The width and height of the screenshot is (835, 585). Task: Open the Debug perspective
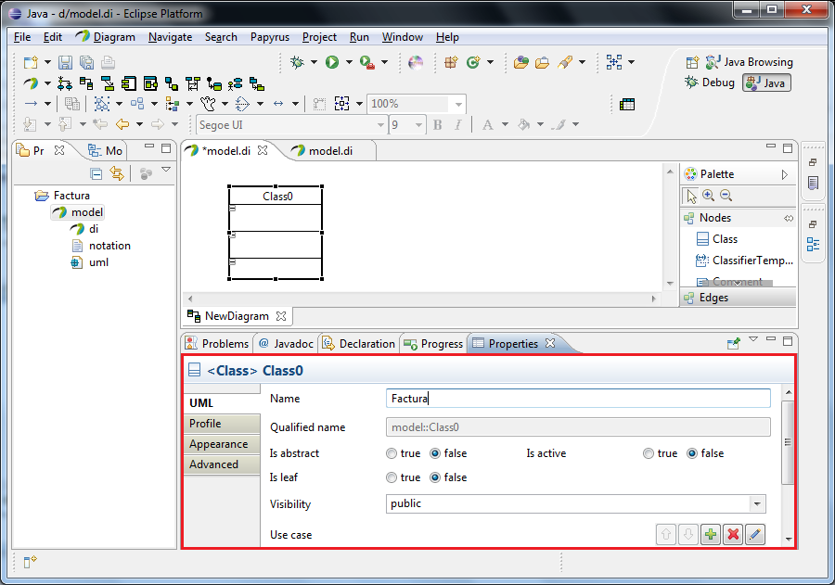click(710, 83)
